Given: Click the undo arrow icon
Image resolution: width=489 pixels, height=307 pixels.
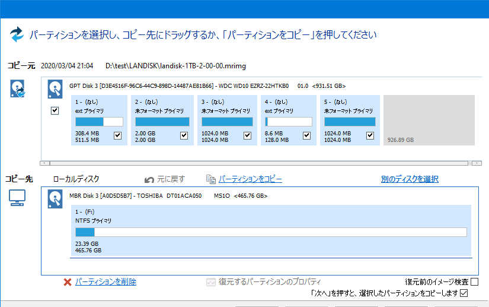Looking at the screenshot, I should 149,179.
